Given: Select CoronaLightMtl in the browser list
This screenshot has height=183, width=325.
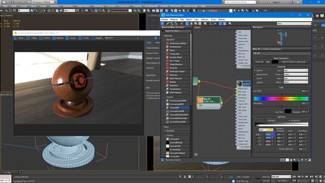Looking at the screenshot, I should [x=178, y=104].
